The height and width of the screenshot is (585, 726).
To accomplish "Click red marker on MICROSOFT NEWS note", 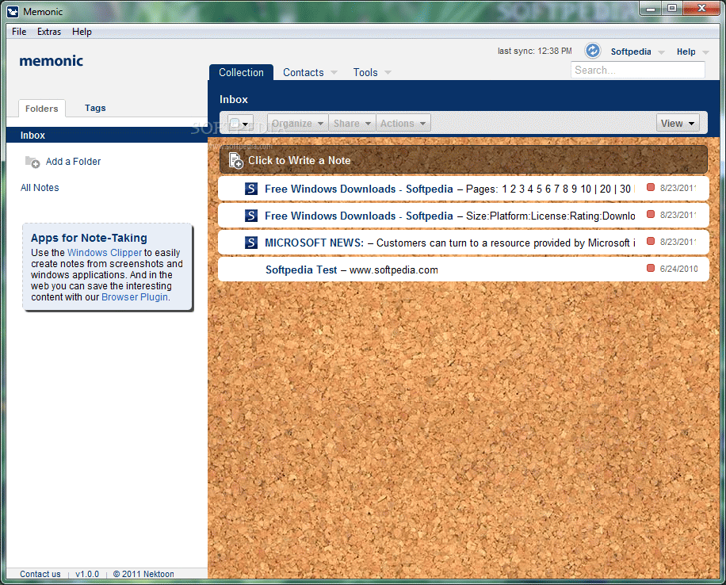I will pyautogui.click(x=651, y=241).
